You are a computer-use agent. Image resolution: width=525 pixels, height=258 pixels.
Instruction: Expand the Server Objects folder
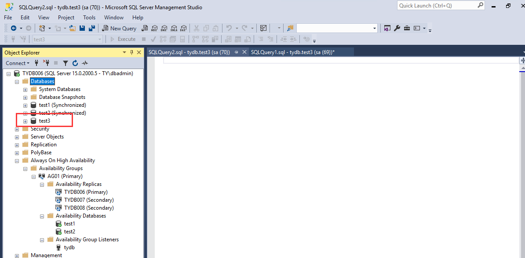[17, 137]
